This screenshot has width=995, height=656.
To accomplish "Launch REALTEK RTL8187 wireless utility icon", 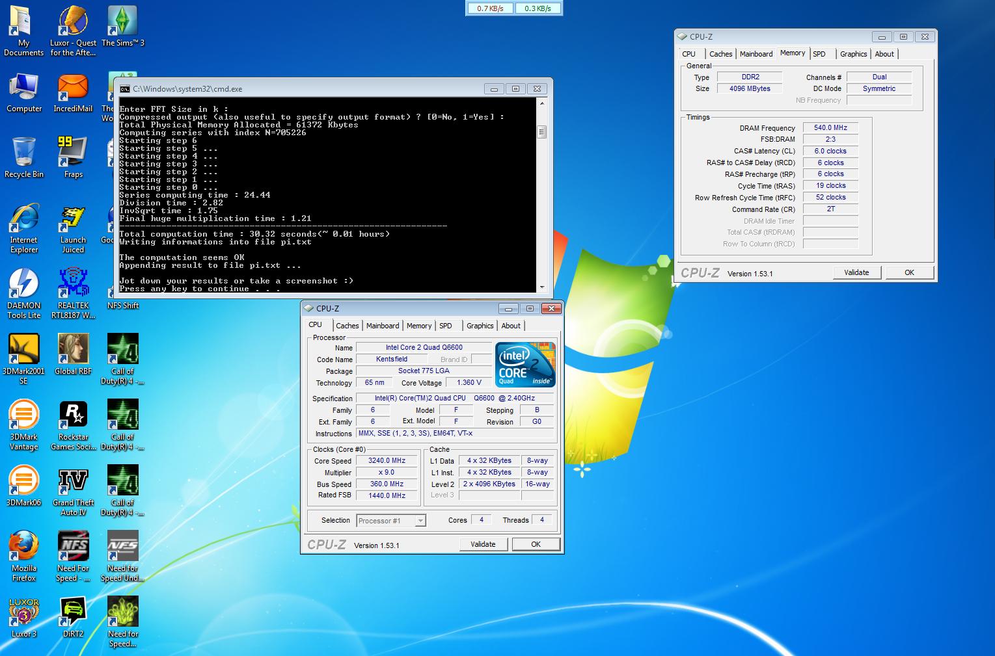I will pyautogui.click(x=73, y=293).
